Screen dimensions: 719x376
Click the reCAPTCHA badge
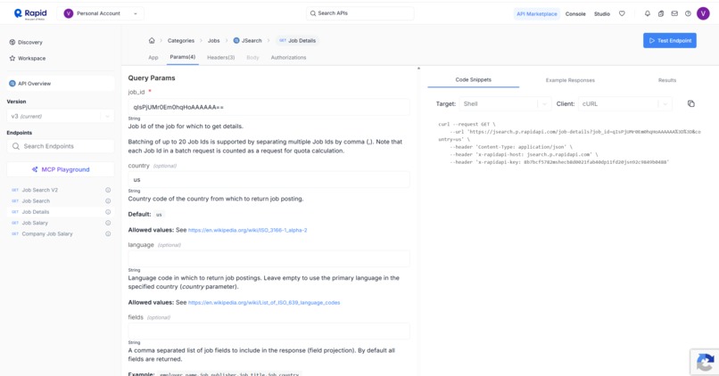(x=705, y=363)
